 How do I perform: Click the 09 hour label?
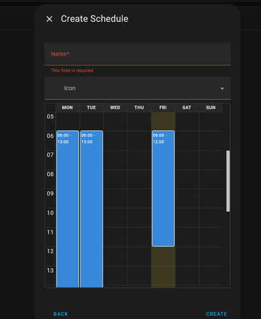click(x=50, y=193)
